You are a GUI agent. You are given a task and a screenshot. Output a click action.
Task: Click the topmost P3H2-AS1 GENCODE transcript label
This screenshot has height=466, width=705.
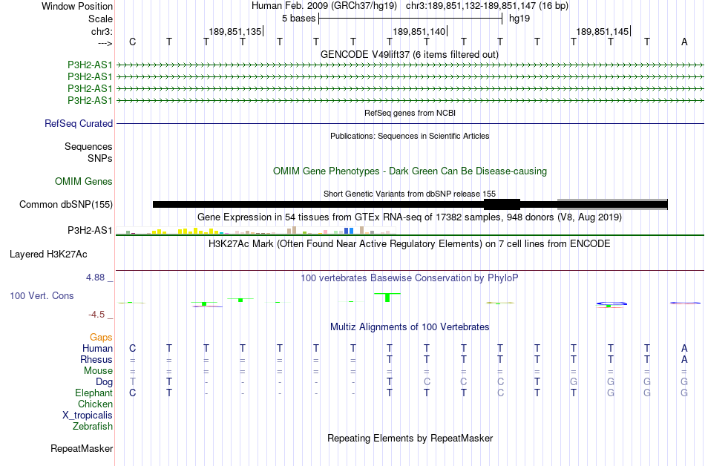tap(90, 65)
